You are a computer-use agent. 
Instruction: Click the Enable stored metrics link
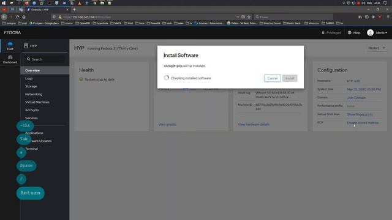pyautogui.click(x=363, y=123)
